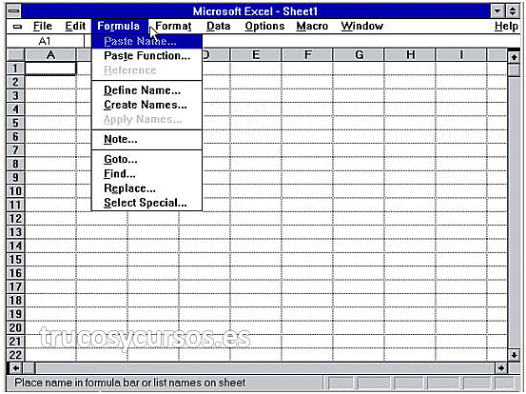Image resolution: width=526 pixels, height=394 pixels.
Task: Open the Window menu
Action: 362,27
